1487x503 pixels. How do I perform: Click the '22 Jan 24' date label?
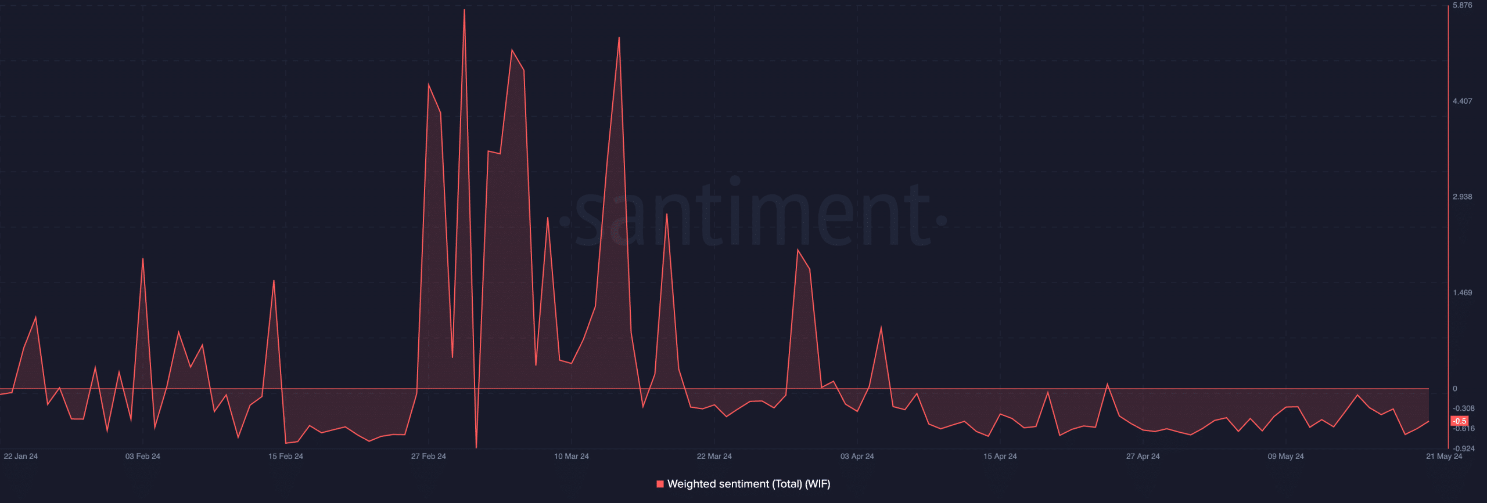(20, 456)
